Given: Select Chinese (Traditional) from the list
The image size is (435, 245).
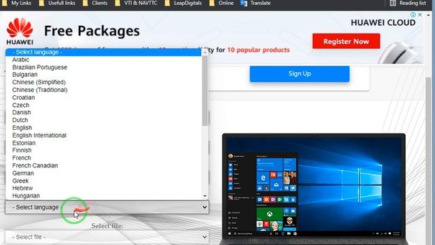Looking at the screenshot, I should [x=103, y=90].
